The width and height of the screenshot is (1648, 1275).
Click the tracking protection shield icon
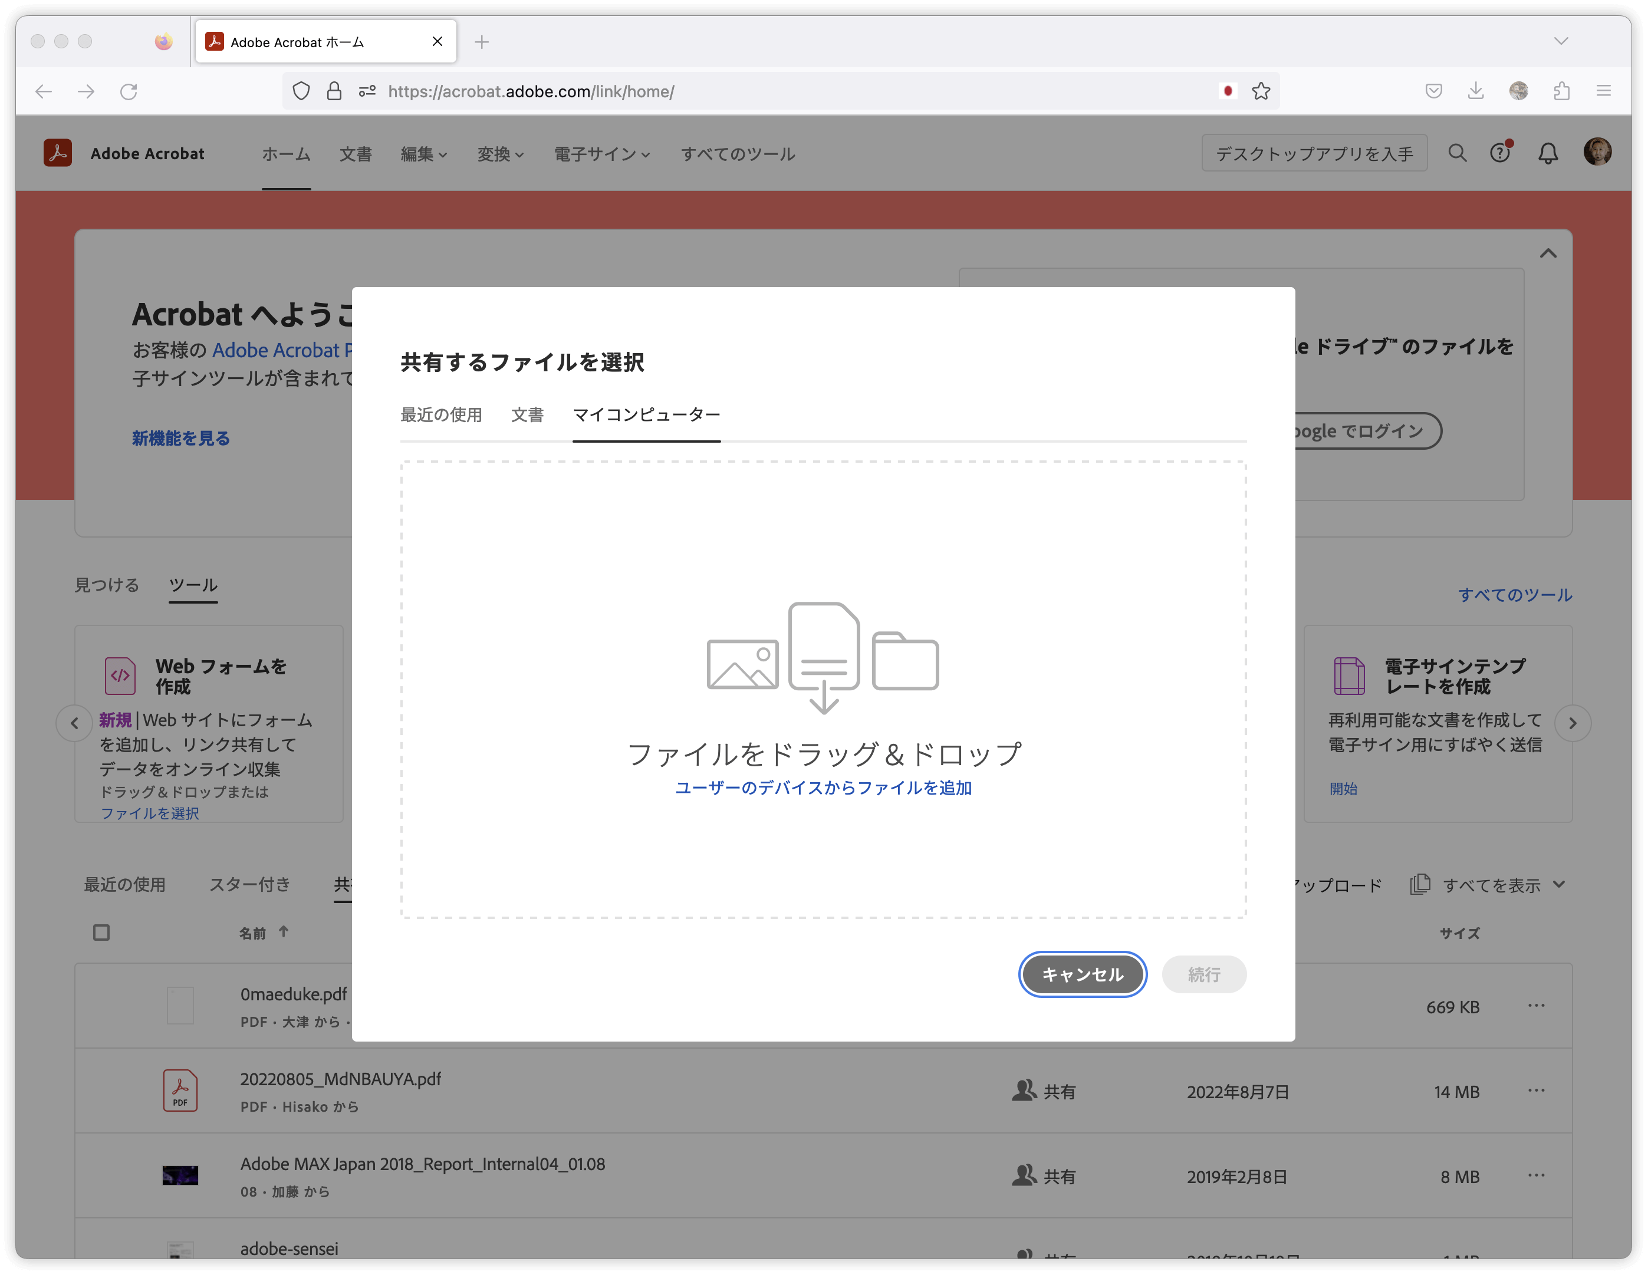tap(301, 91)
